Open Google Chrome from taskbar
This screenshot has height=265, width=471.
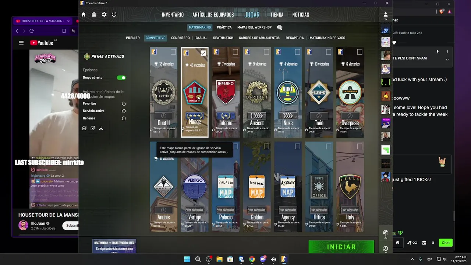click(252, 259)
